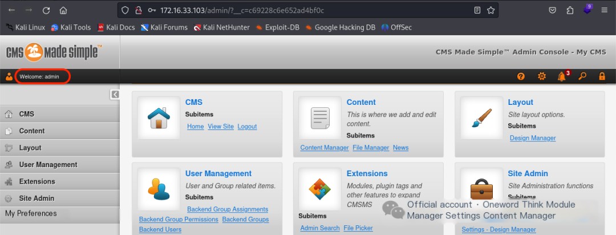Open Site Admin in the left sidebar
The height and width of the screenshot is (235, 616).
click(60, 198)
